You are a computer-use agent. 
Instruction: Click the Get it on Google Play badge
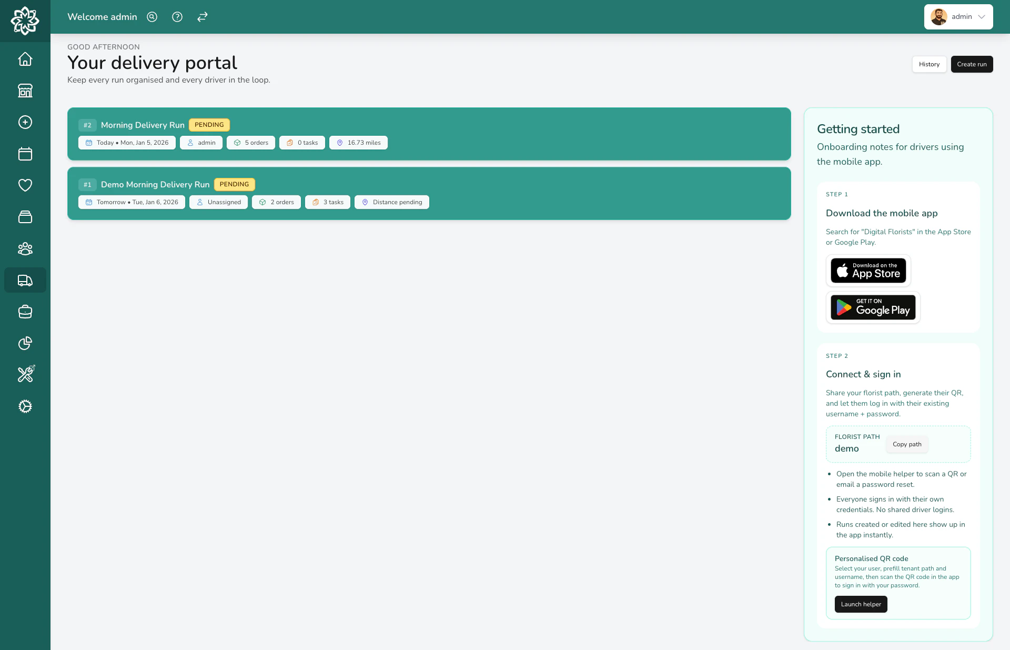pos(873,307)
